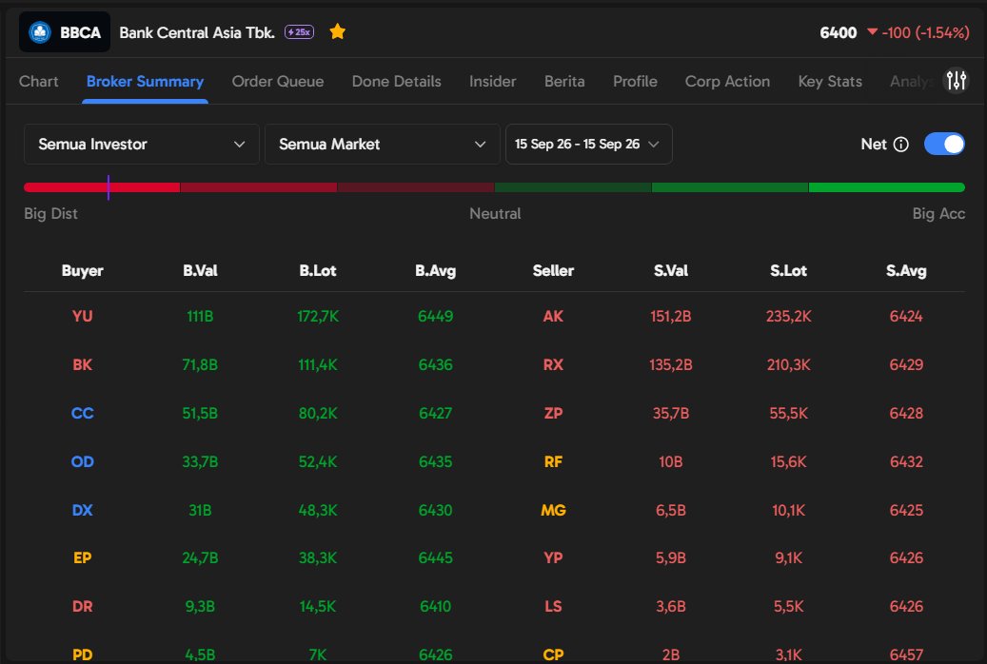Viewport: 987px width, 664px height.
Task: Select the Broker Summary tab
Action: [x=145, y=81]
